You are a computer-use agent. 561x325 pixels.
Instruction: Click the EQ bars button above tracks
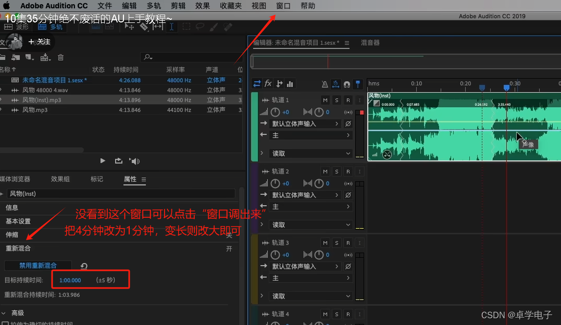[x=290, y=84]
